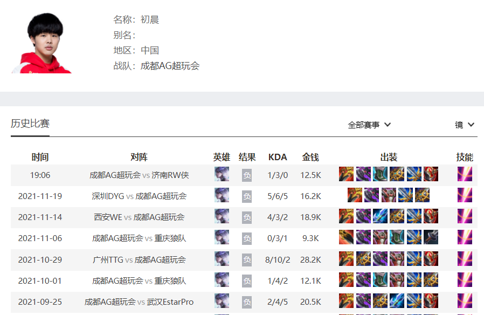Viewport: 484px width, 315px height.
Task: Click gold value 28.2K
Action: (x=310, y=260)
